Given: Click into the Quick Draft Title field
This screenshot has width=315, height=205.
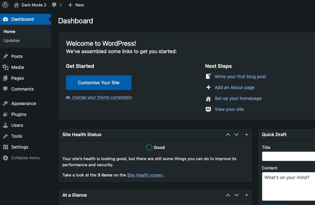Looking at the screenshot, I should 289,156.
